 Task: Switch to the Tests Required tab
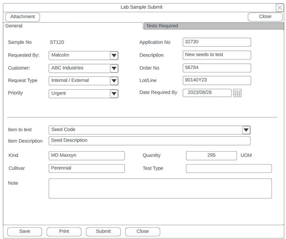pos(213,26)
